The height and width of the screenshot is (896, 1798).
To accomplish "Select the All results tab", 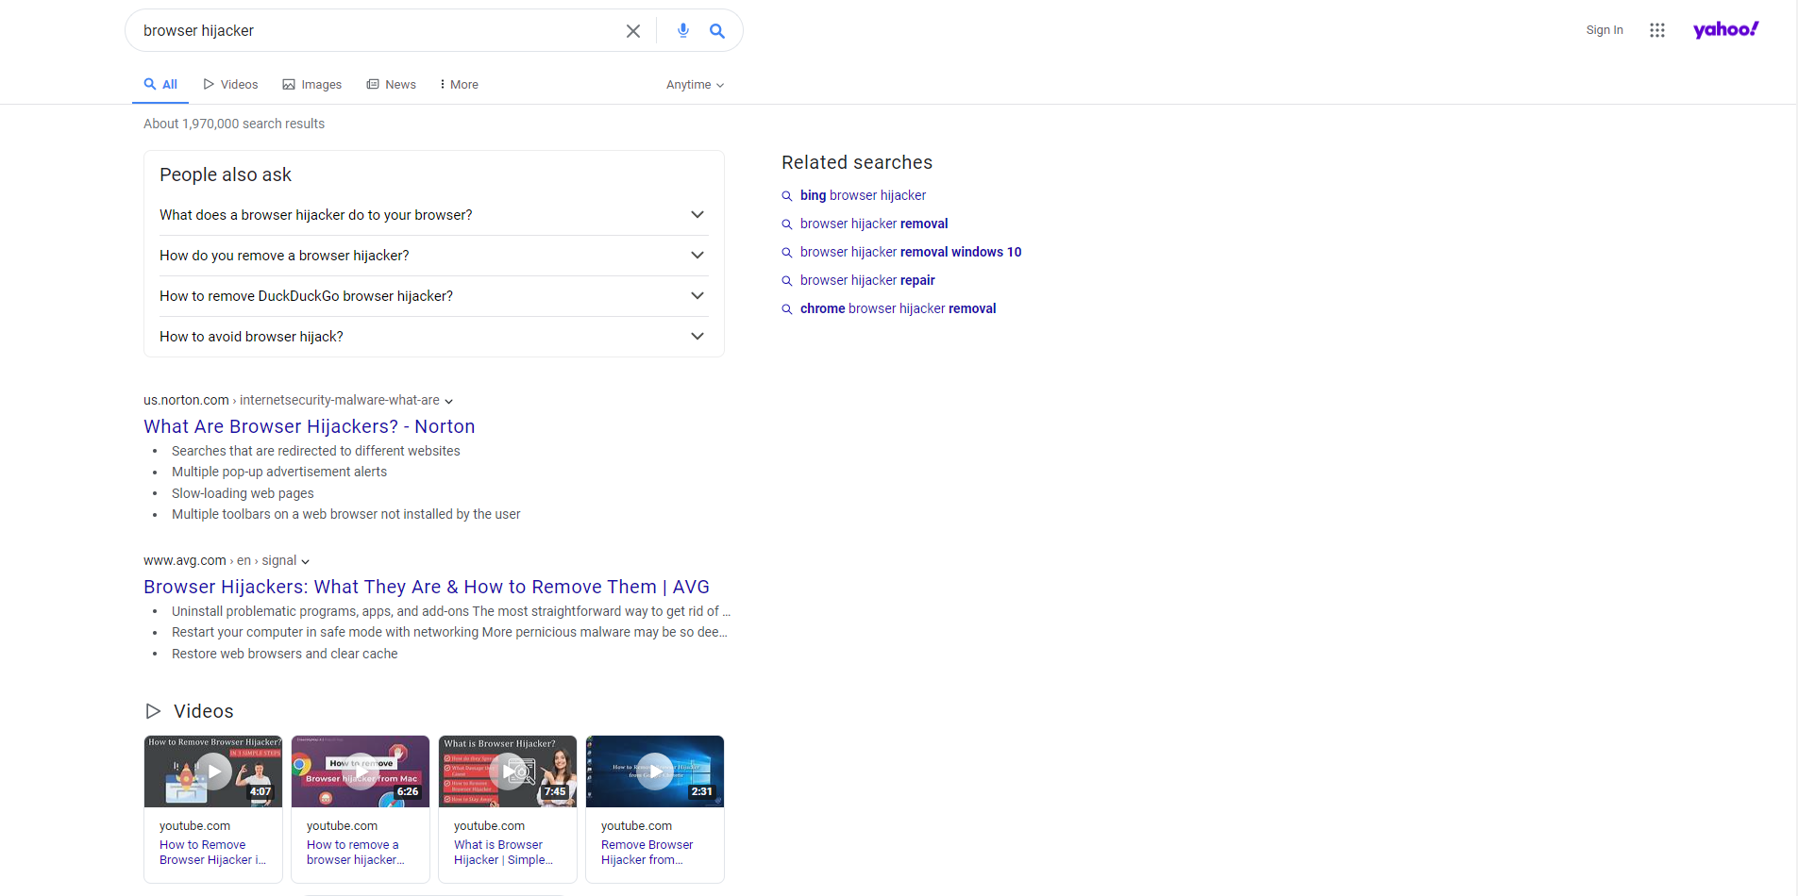I will click(160, 85).
